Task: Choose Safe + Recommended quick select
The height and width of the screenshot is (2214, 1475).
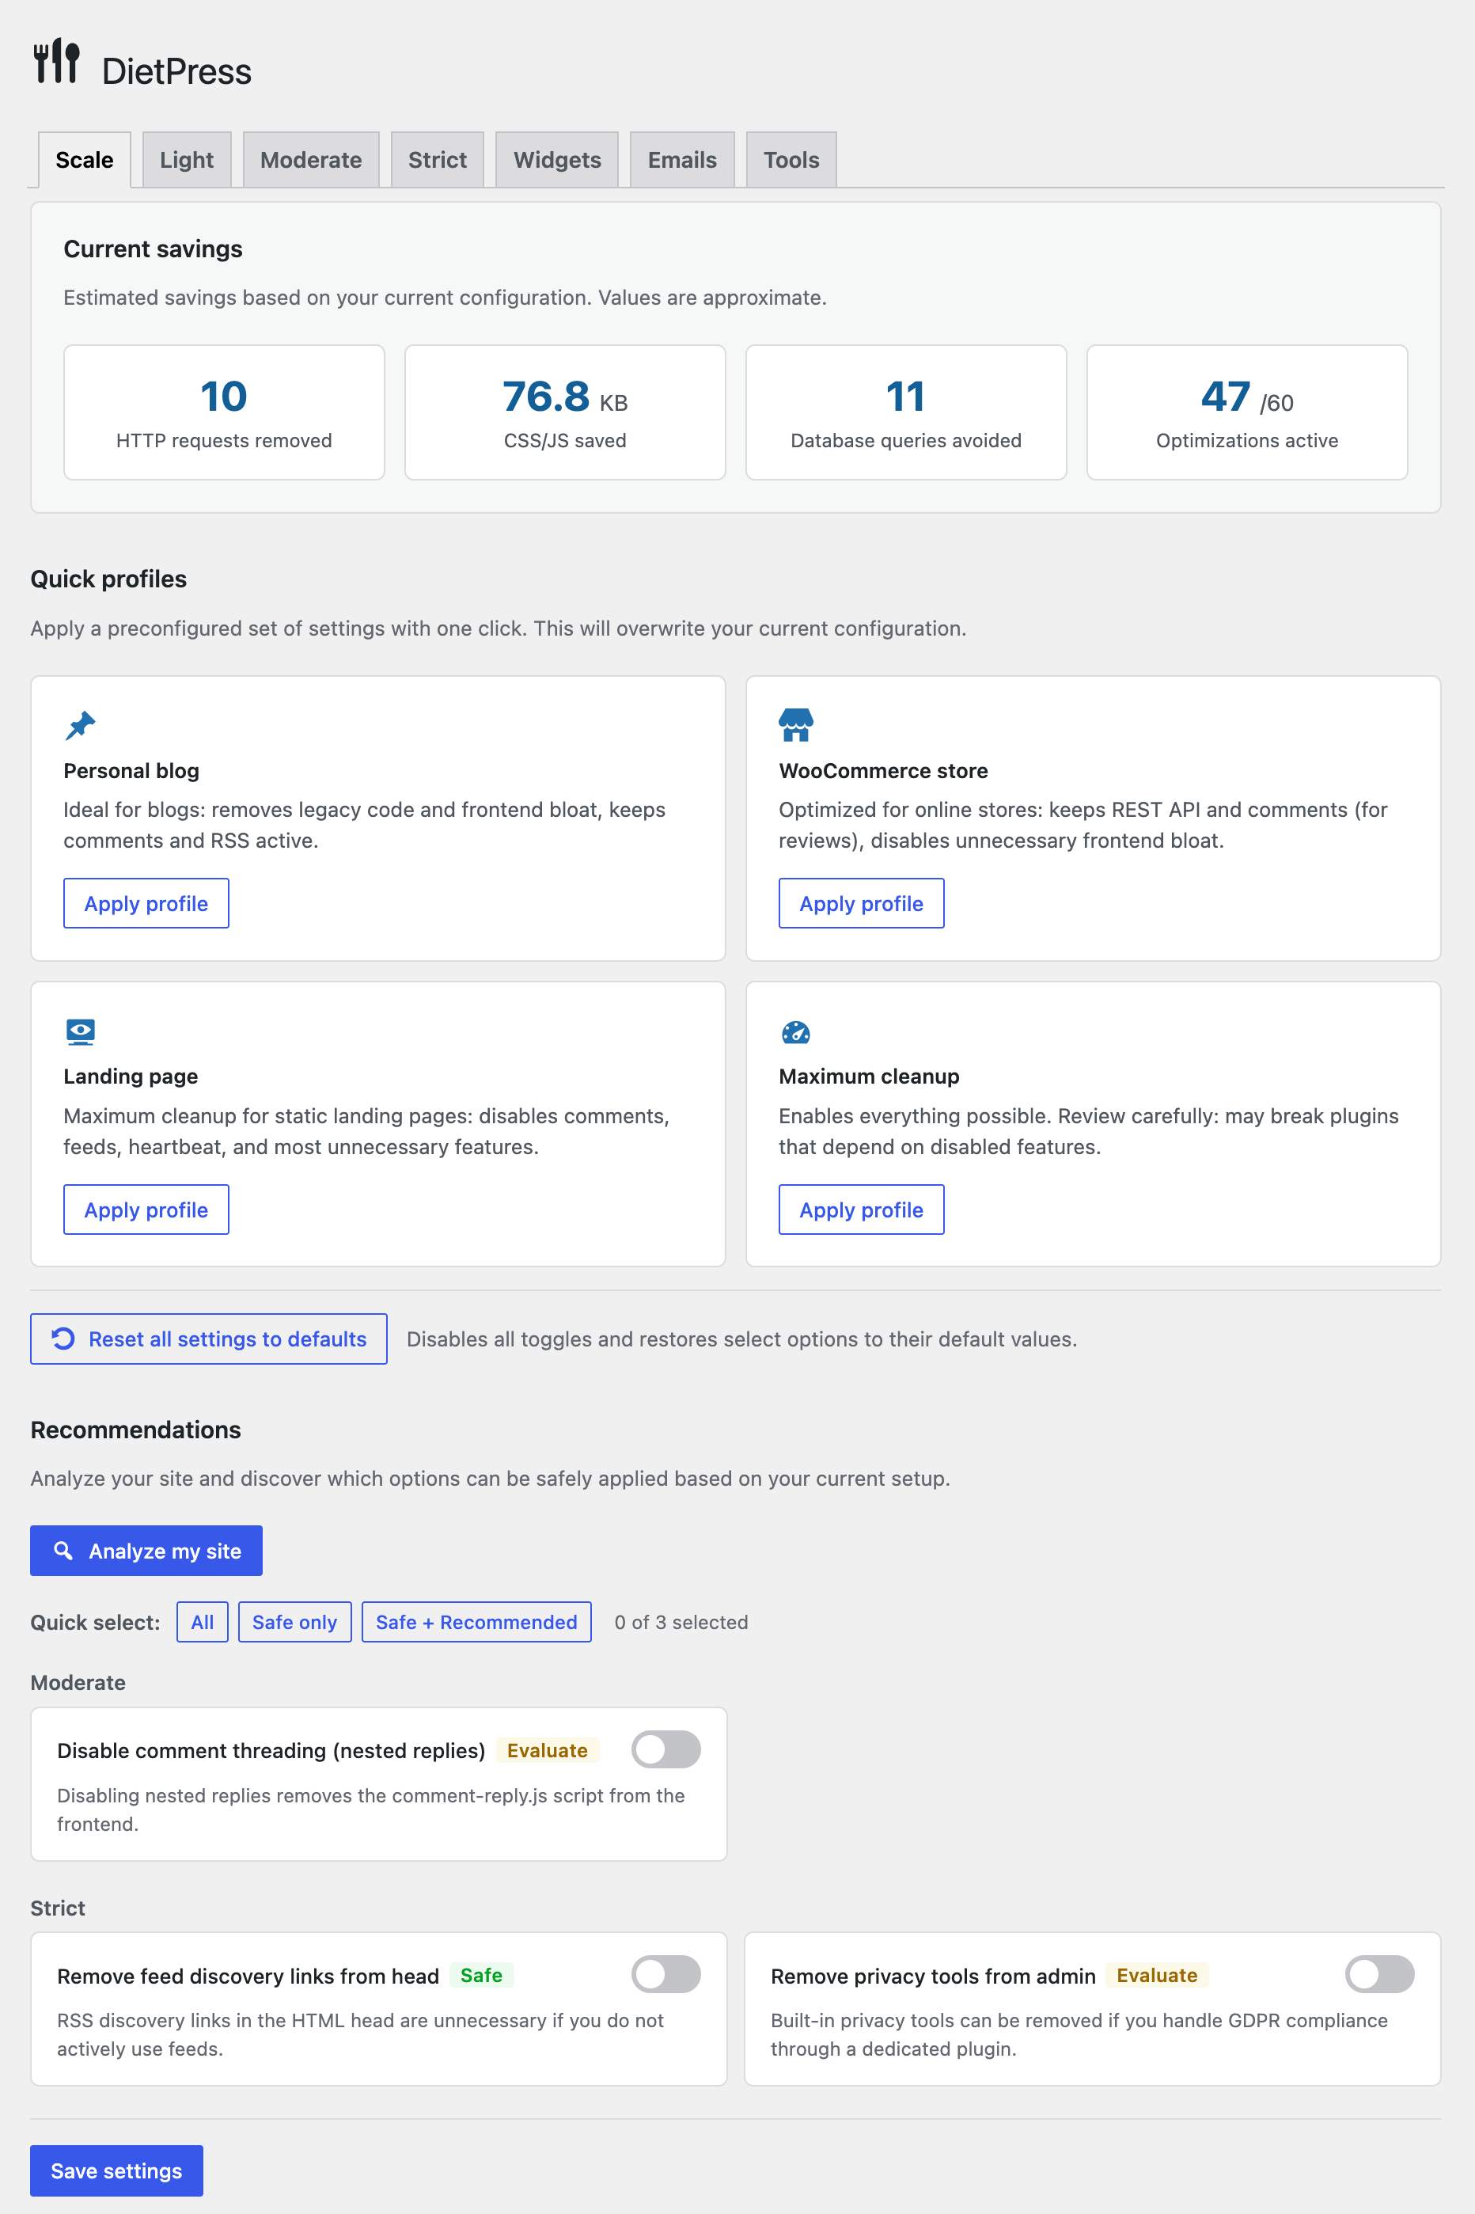Action: [476, 1622]
